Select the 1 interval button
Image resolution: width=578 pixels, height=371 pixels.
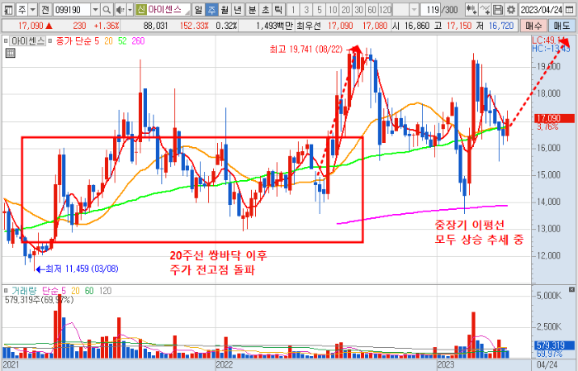(293, 10)
